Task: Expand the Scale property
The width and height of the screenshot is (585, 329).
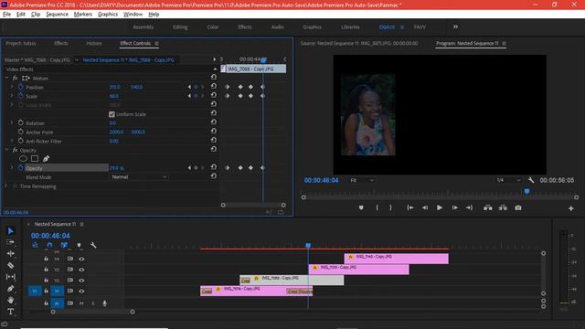Action: (12, 96)
